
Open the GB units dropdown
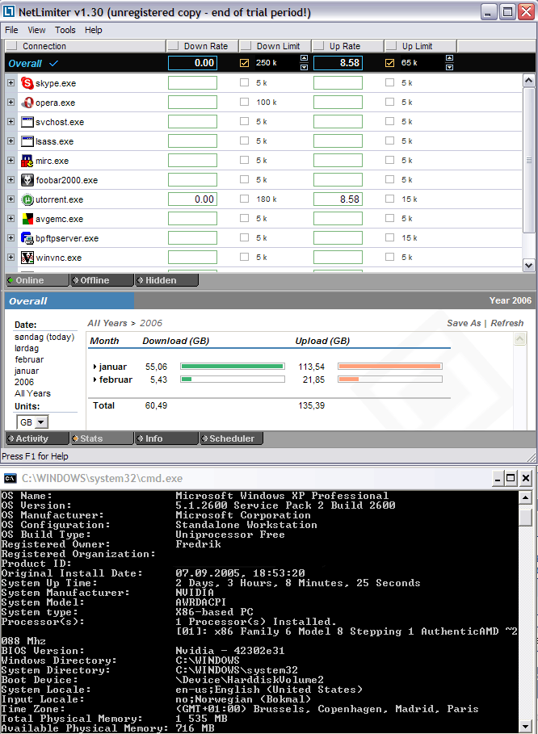[x=41, y=422]
